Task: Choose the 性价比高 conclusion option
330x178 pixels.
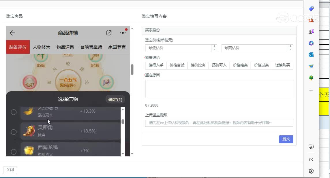Action: click(x=198, y=65)
